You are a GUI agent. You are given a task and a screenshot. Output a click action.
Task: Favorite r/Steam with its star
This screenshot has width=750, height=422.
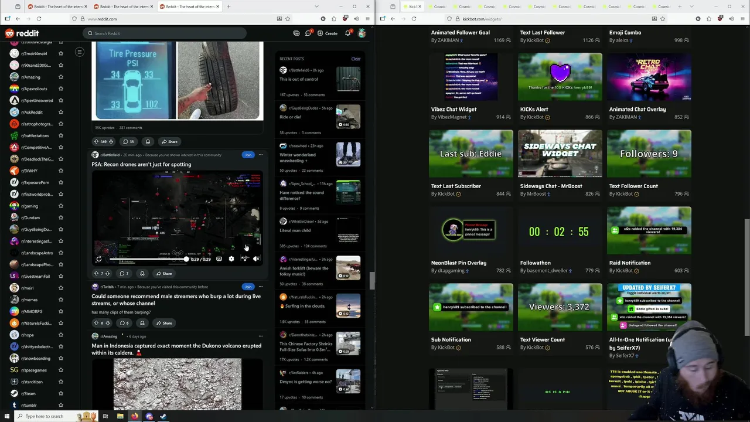coord(60,393)
